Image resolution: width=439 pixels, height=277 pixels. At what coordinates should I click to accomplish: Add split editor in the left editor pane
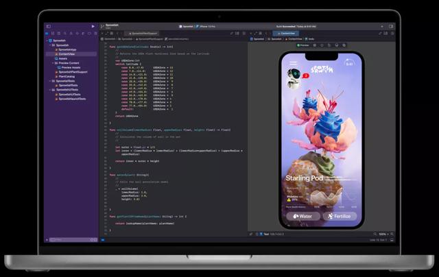pos(244,34)
